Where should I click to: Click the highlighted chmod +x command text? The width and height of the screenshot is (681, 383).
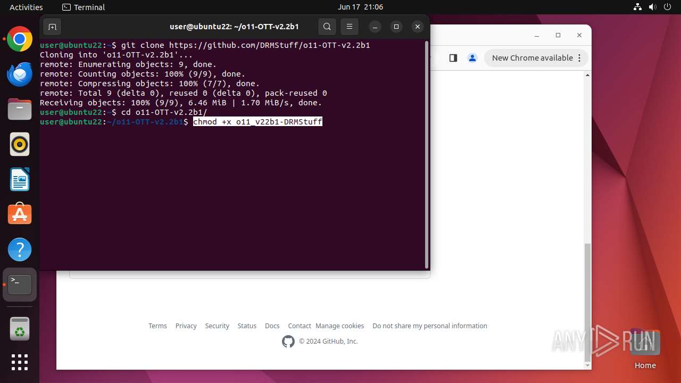click(x=258, y=122)
